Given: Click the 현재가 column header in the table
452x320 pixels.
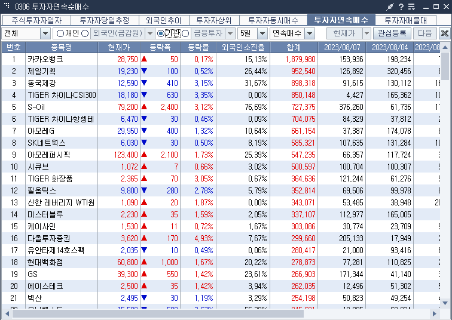Looking at the screenshot, I should point(119,47).
